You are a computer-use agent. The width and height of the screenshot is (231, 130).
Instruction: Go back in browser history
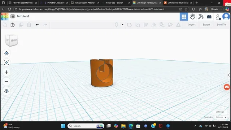[x=3, y=9]
